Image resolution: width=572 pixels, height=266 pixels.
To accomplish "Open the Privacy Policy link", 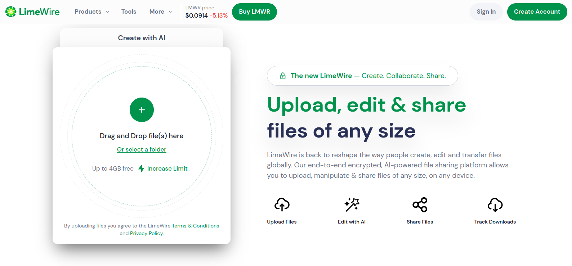I will 147,233.
